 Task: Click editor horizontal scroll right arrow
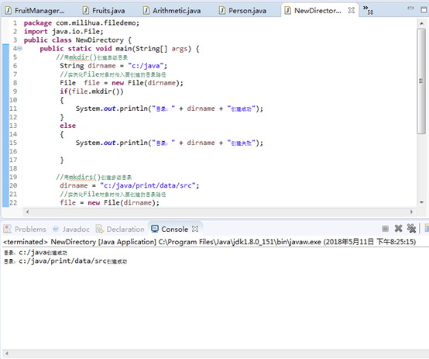(411, 212)
